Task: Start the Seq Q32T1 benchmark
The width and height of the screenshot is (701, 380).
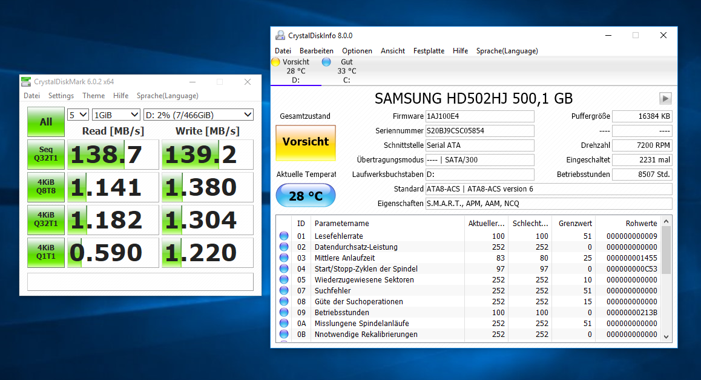Action: (x=46, y=155)
